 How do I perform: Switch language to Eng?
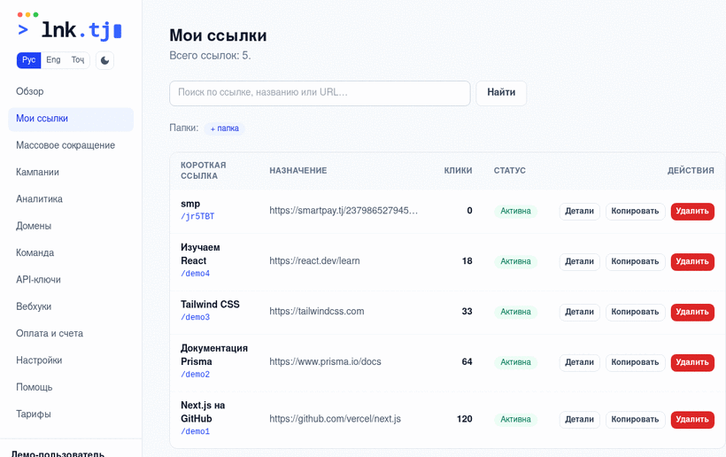pyautogui.click(x=53, y=60)
